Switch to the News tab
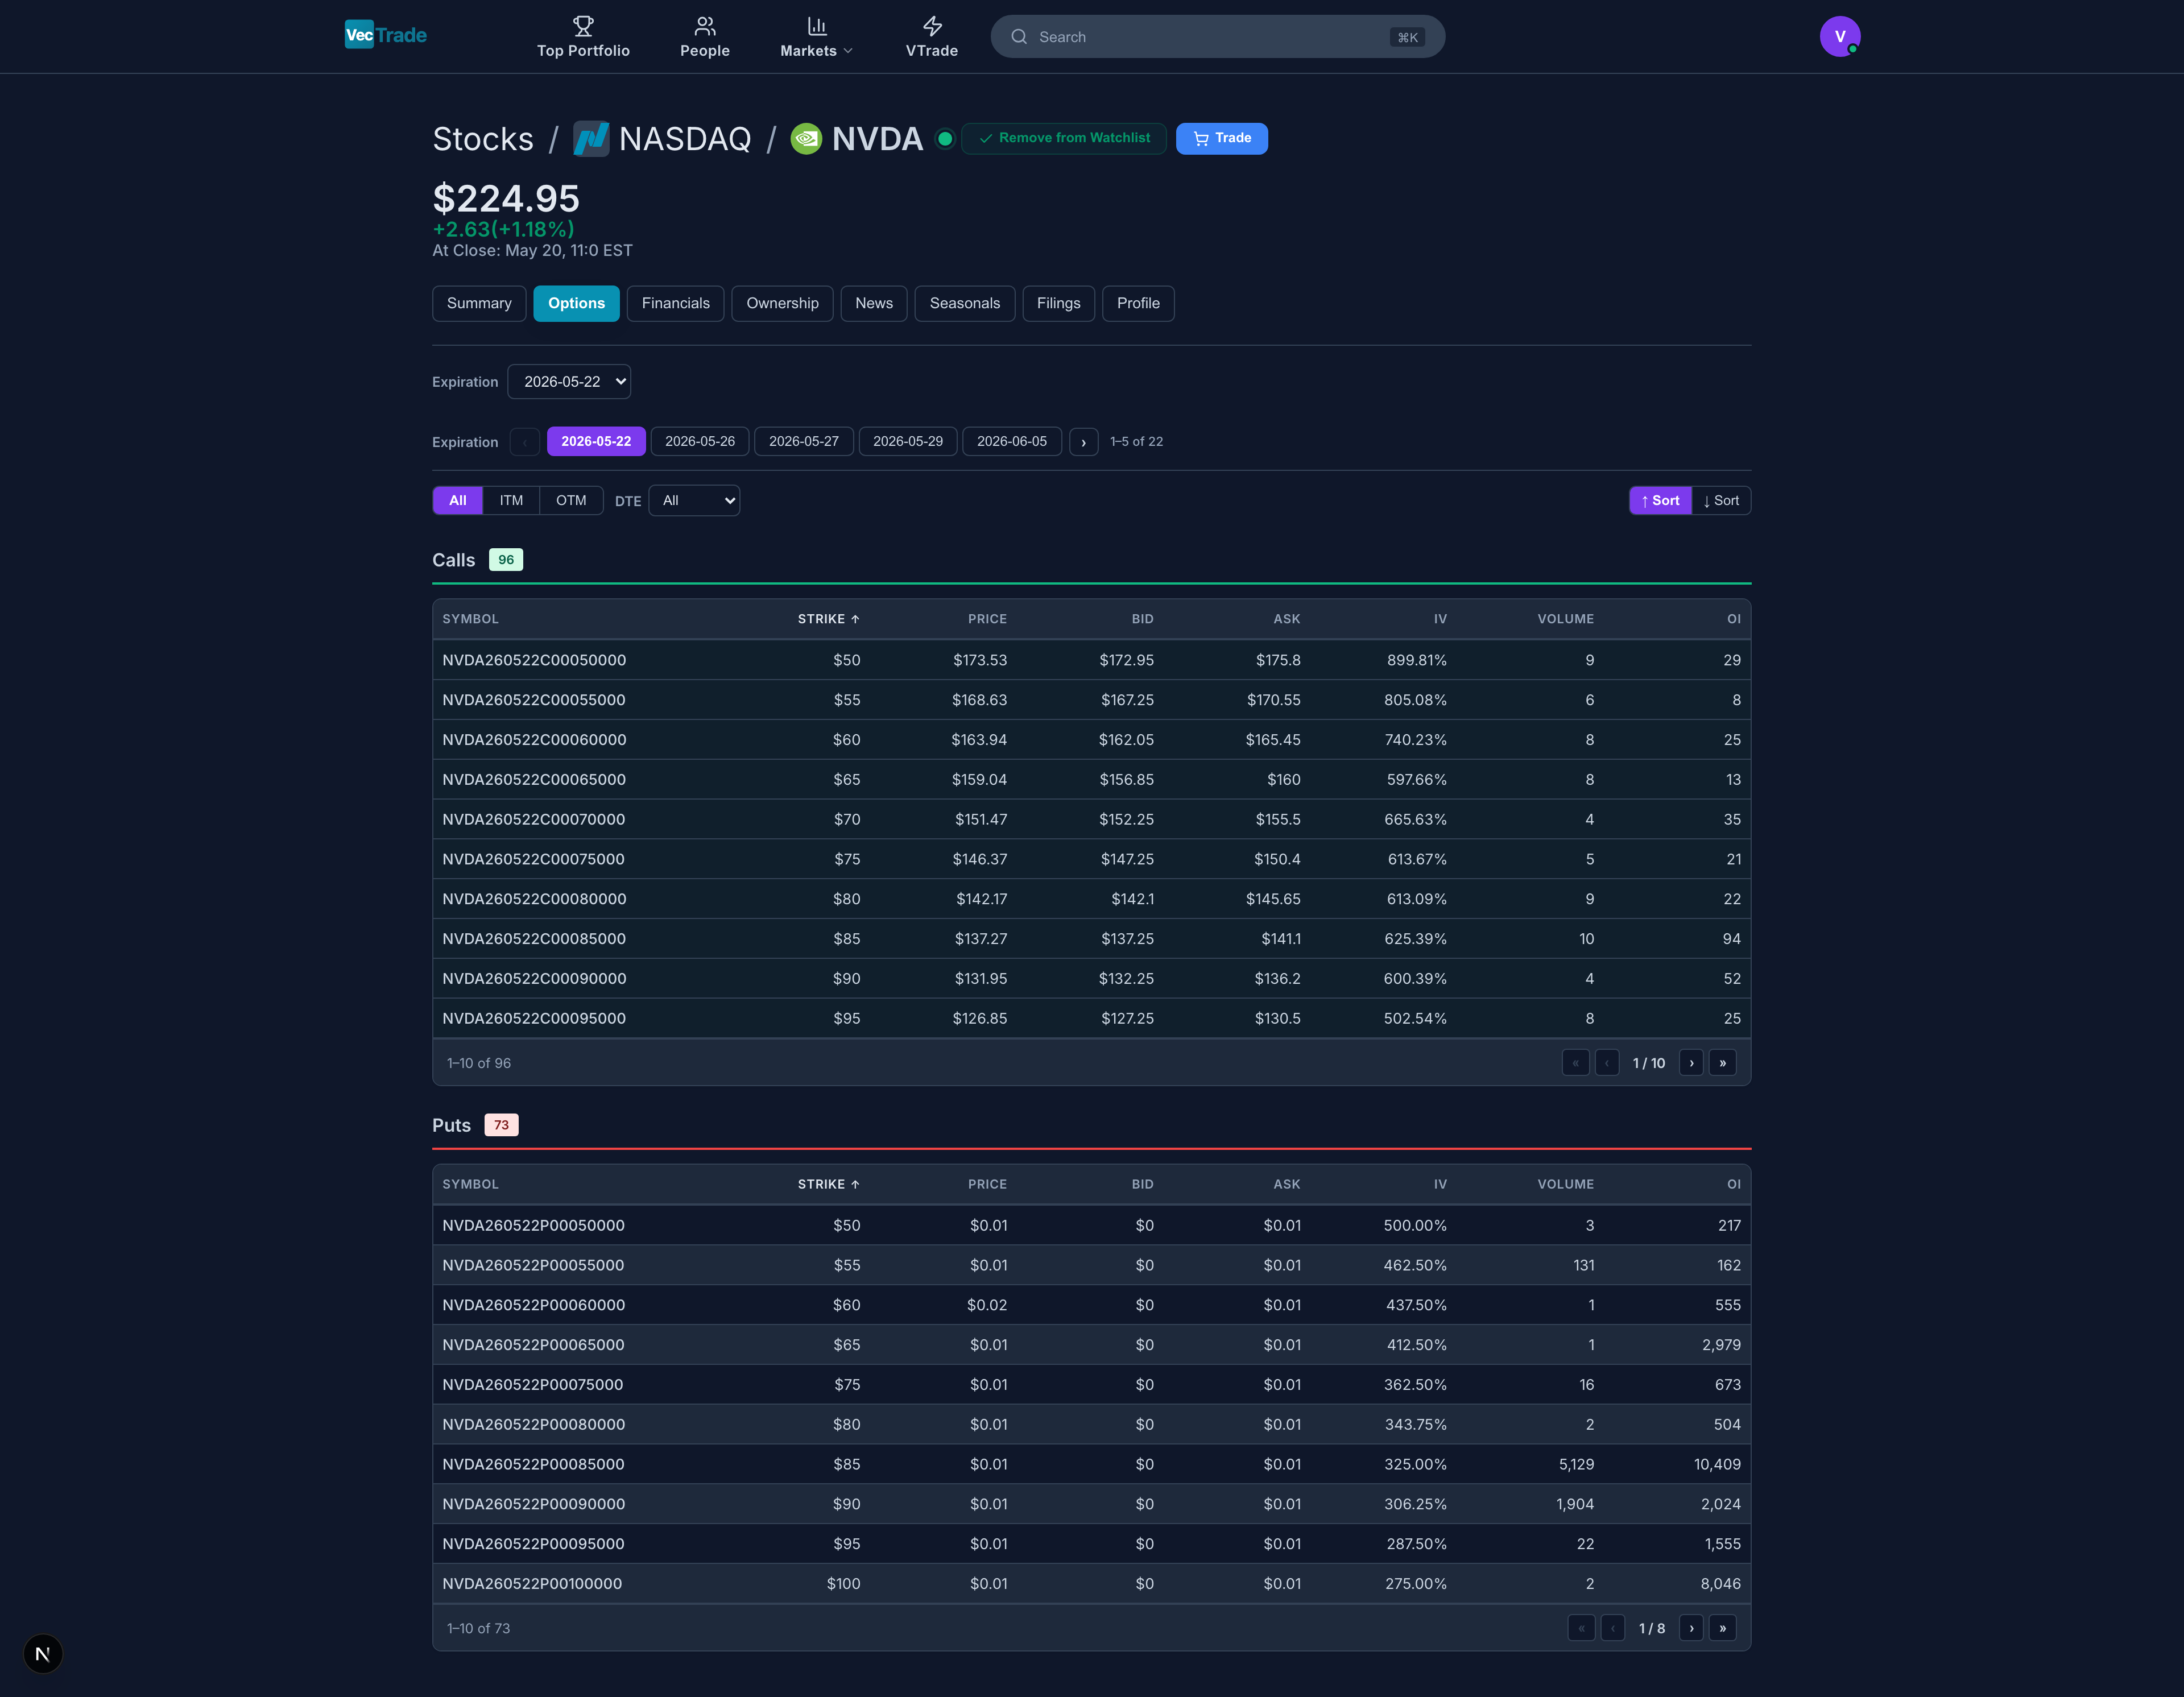 click(x=874, y=303)
